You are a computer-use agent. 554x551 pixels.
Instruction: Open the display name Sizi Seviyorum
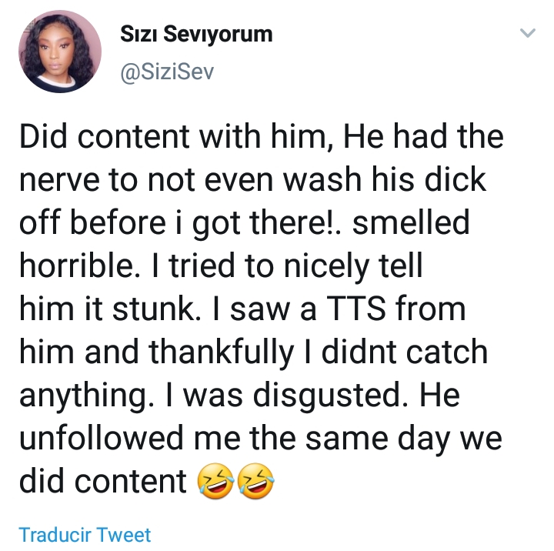(x=196, y=35)
